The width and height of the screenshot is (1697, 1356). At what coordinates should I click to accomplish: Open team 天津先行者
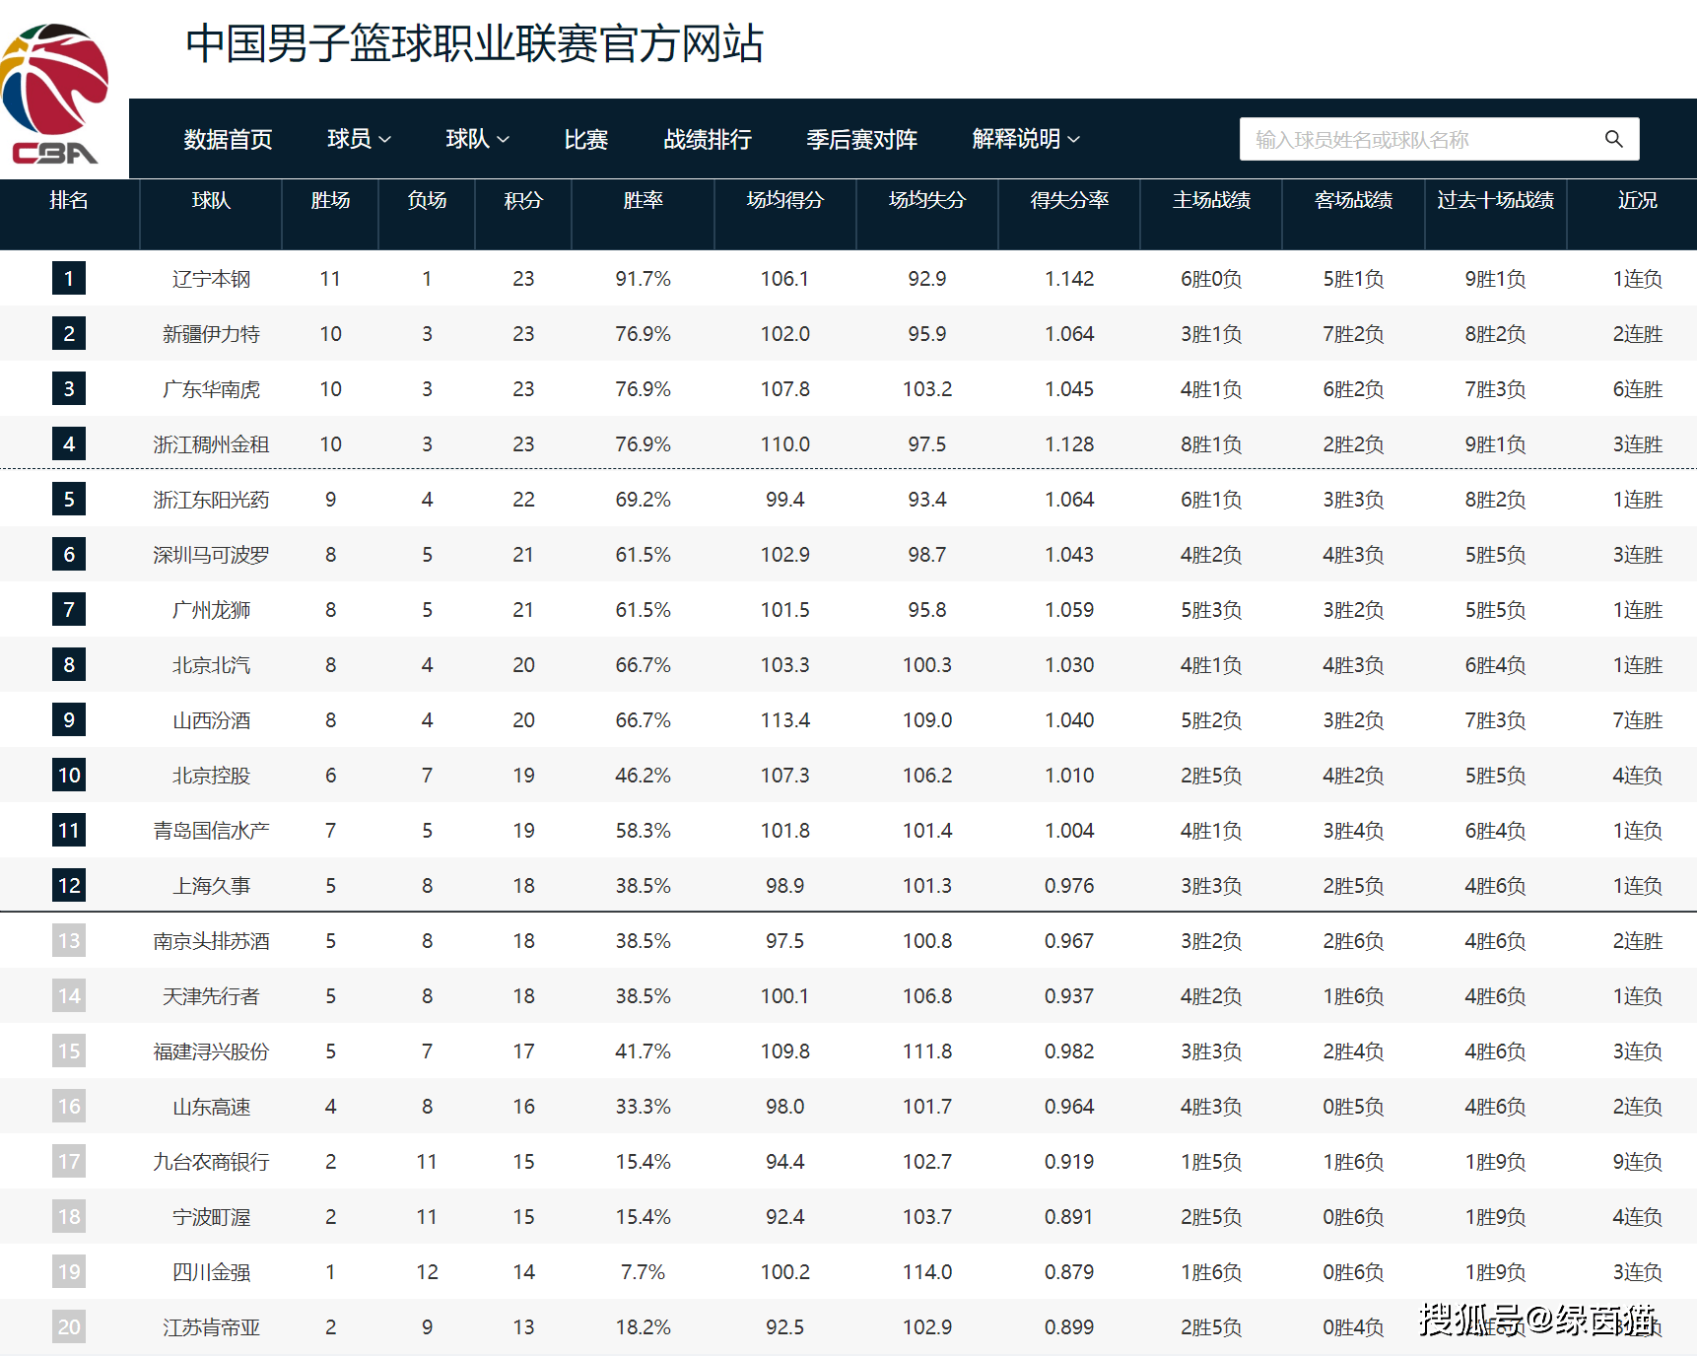(x=211, y=996)
